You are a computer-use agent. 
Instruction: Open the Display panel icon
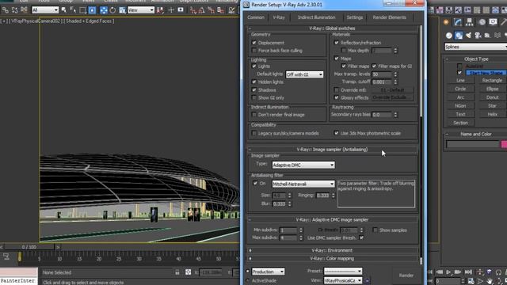(x=493, y=22)
